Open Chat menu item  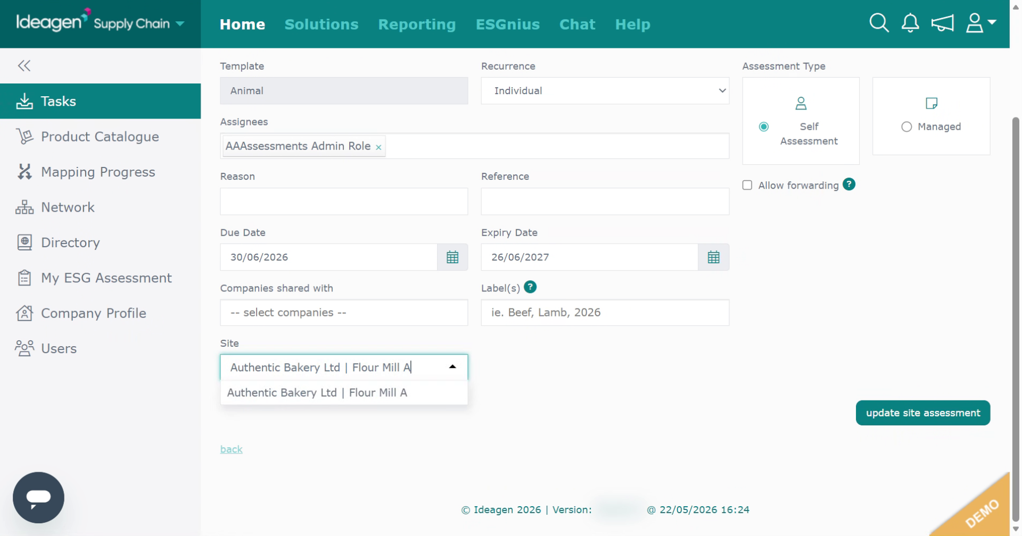[x=577, y=24]
